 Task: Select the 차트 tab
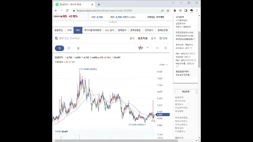click(78, 30)
